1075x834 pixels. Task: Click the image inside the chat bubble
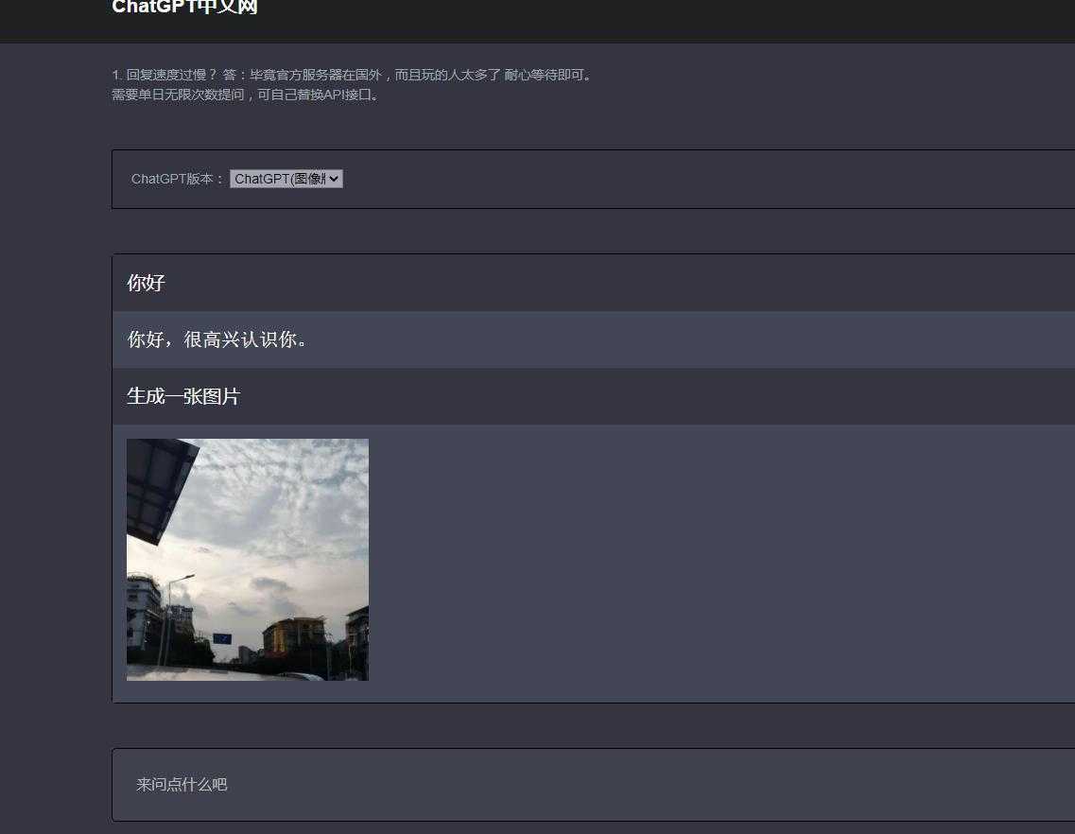coord(248,559)
